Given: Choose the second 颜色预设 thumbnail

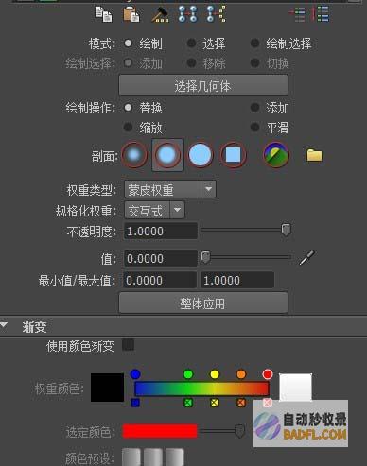Looking at the screenshot, I should (x=153, y=457).
